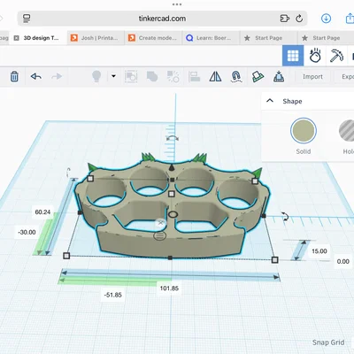The image size is (354, 354).
Task: Click the tinkercad.com address bar
Action: (162, 19)
